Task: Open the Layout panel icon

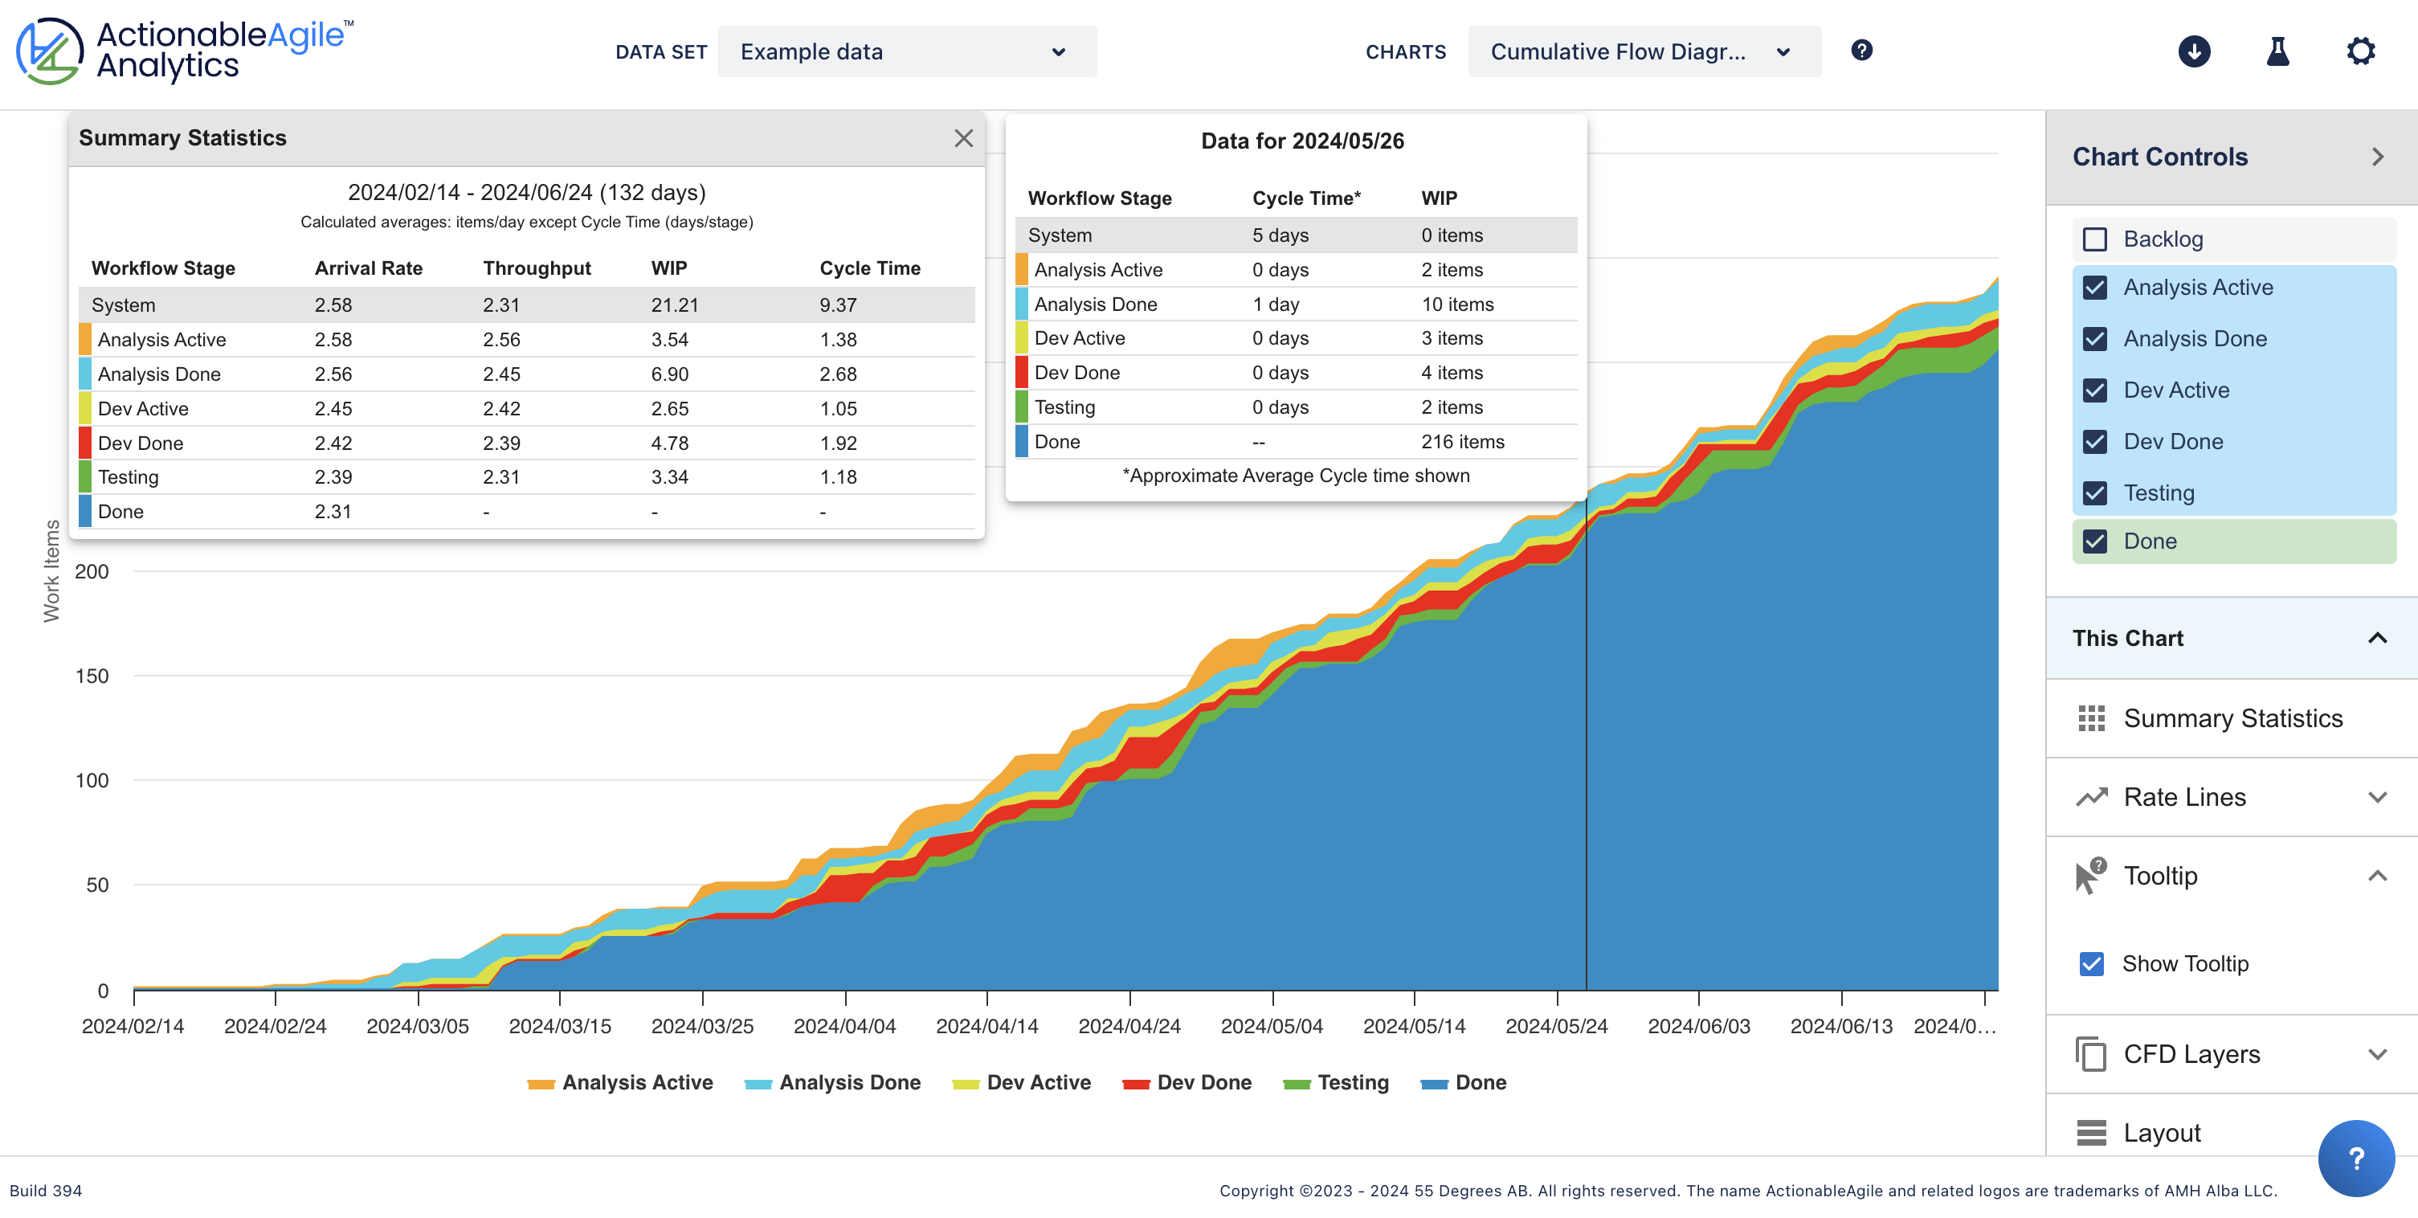Action: tap(2091, 1133)
